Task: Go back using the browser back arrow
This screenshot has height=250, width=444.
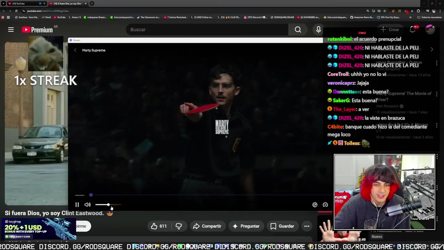Action: [x=4, y=11]
